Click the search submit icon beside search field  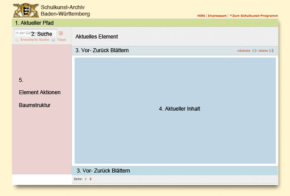coord(61,33)
